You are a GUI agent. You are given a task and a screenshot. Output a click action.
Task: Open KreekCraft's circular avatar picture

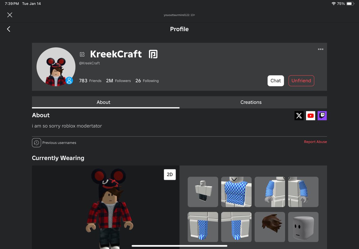pos(56,67)
